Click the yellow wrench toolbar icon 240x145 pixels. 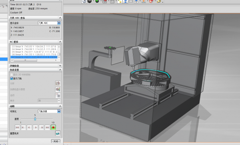pos(159,1)
